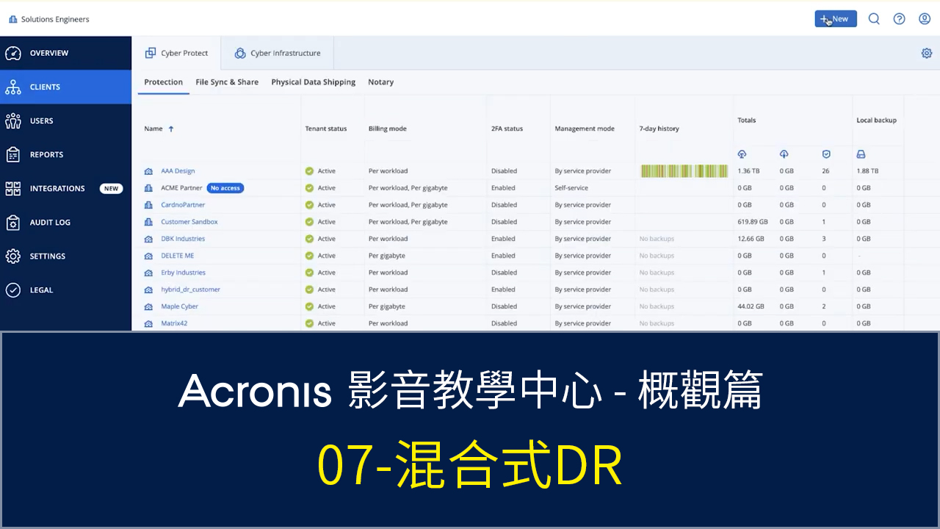Open DELETE ME client link
Viewport: 940px width, 529px height.
pos(178,256)
